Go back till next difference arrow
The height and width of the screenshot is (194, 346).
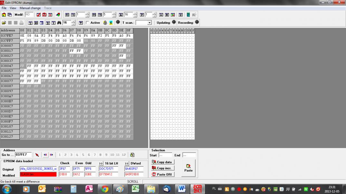click(45, 155)
